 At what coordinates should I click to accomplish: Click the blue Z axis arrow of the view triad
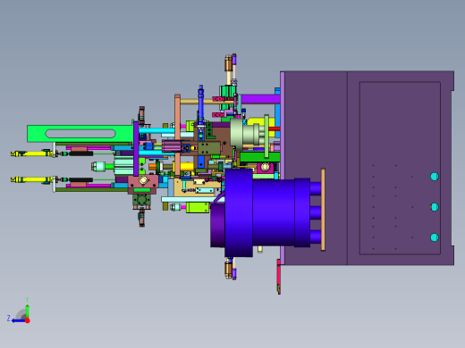[18, 320]
